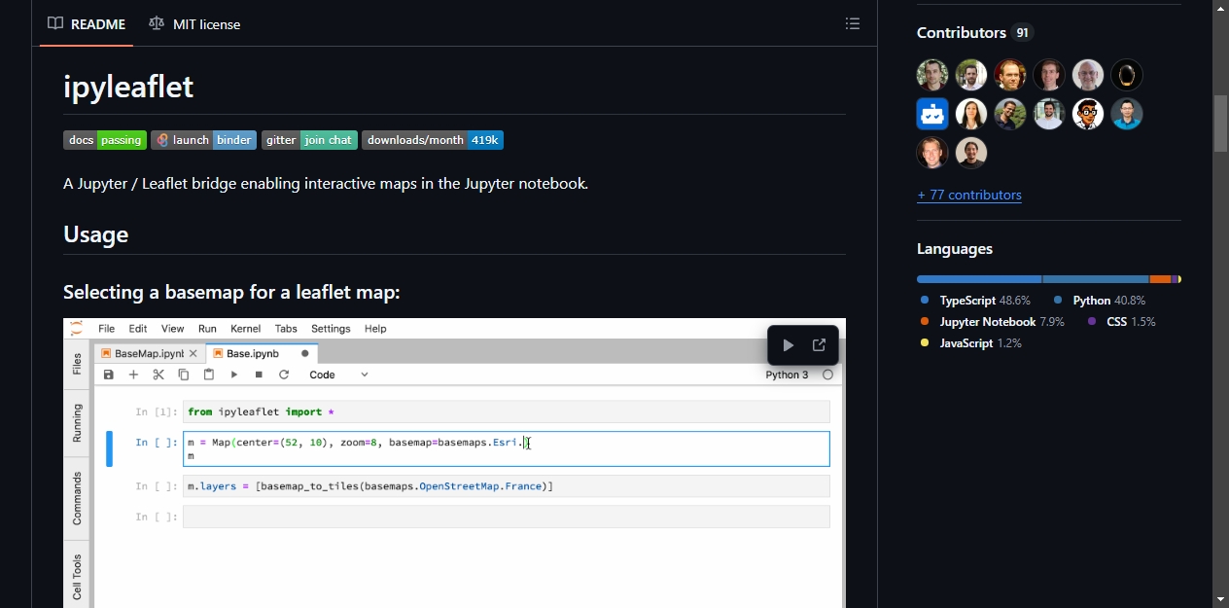Click the paste cell clipboard icon

pos(209,375)
